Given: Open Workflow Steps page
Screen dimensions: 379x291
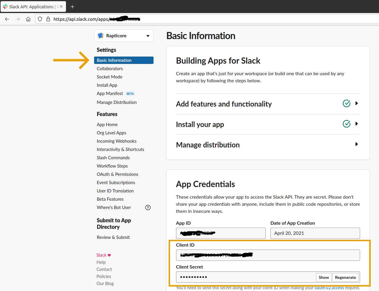Looking at the screenshot, I should 112,166.
